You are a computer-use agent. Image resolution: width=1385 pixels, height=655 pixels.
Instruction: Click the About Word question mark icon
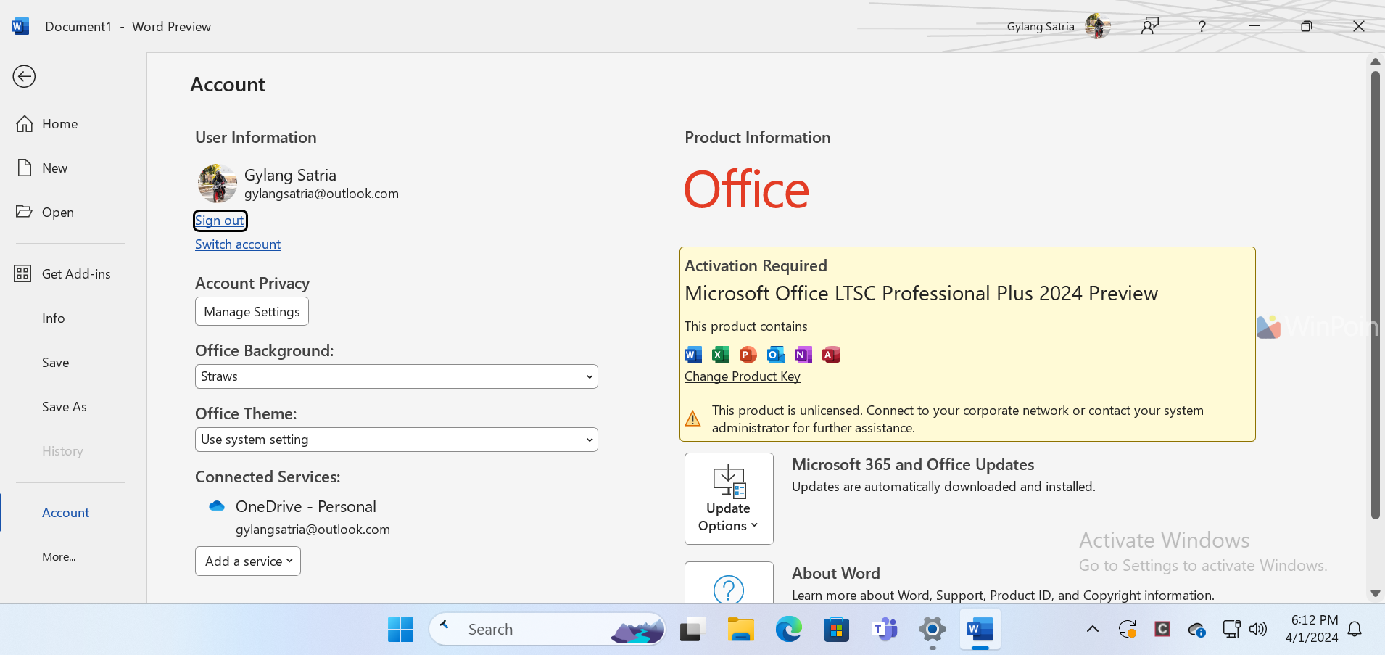click(x=729, y=586)
